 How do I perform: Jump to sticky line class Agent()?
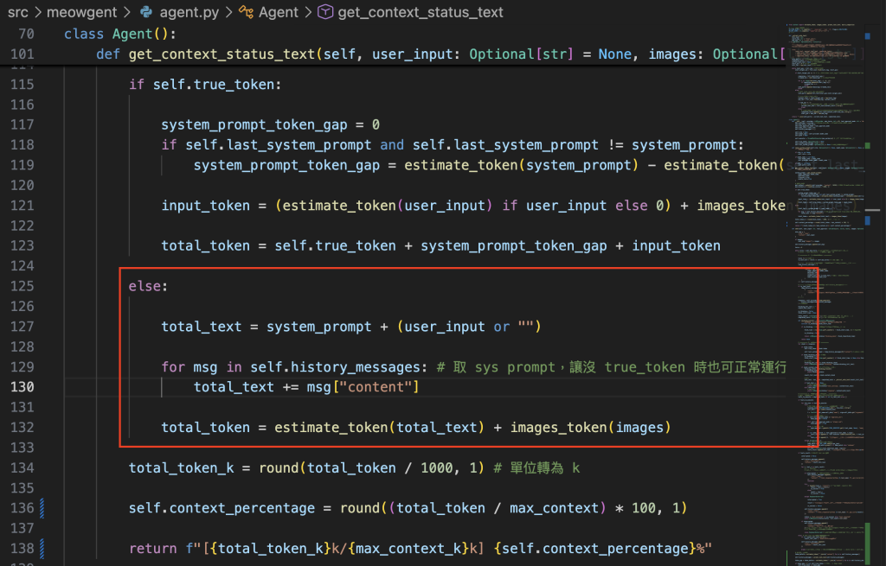coord(119,34)
